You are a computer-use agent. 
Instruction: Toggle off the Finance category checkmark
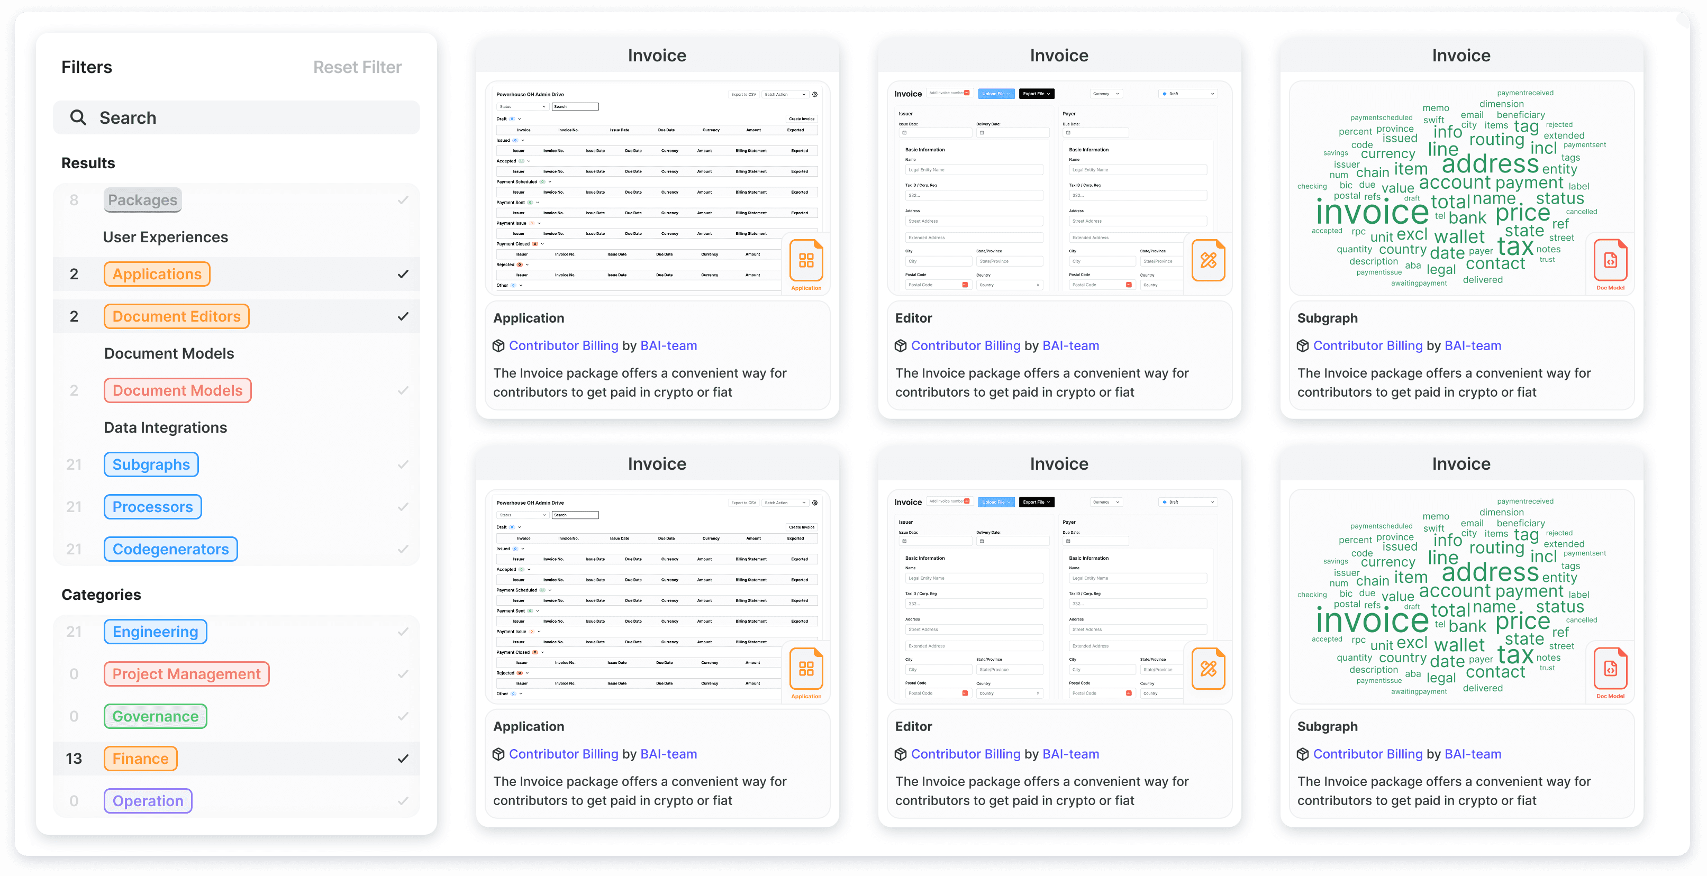click(x=402, y=759)
